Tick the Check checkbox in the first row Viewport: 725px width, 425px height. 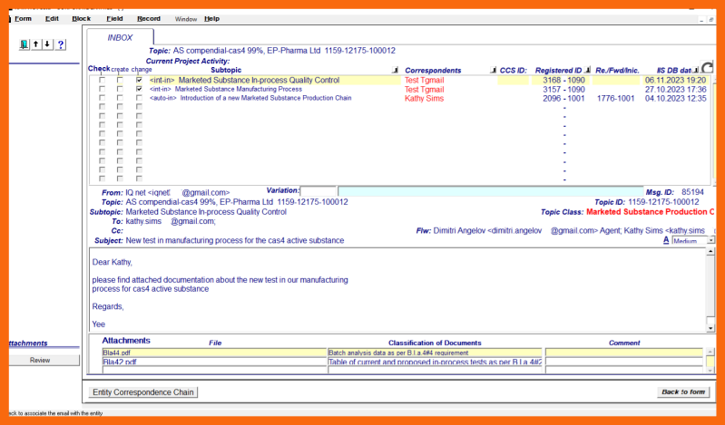coord(102,80)
